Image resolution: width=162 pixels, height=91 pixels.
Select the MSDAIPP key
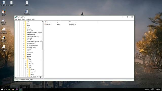coord(29,49)
